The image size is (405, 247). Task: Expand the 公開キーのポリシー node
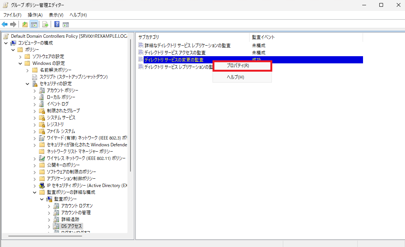pyautogui.click(x=35, y=165)
